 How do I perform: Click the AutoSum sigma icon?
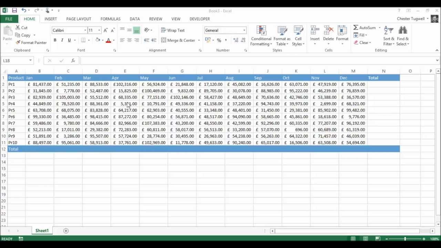tap(356, 28)
